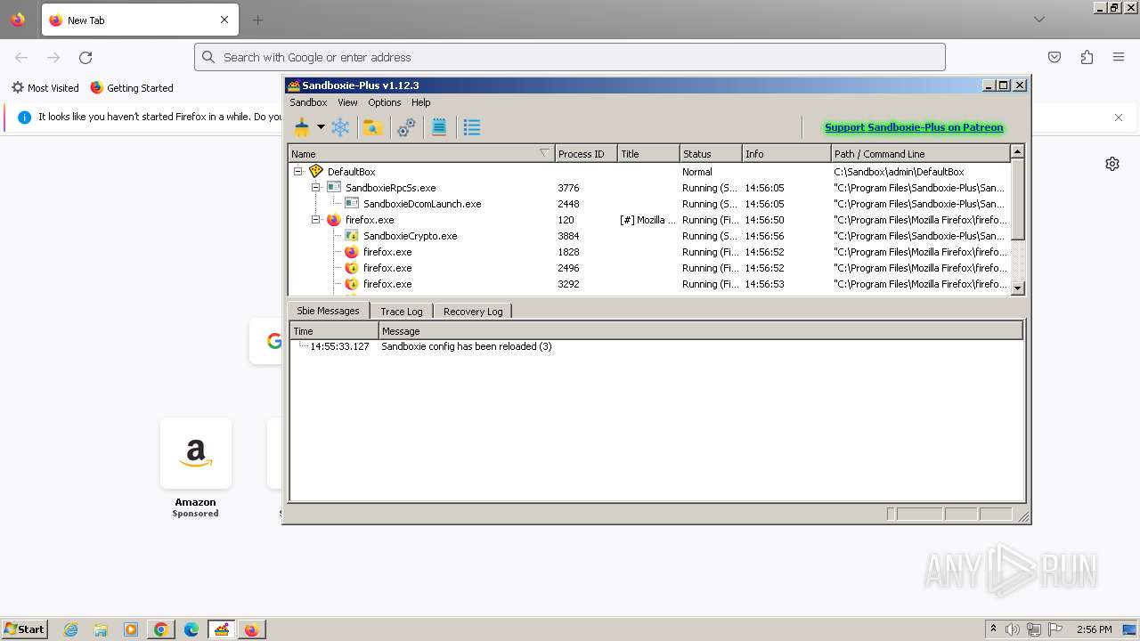Open the volume speaker tray icon
This screenshot has width=1140, height=641.
pos(1013,629)
